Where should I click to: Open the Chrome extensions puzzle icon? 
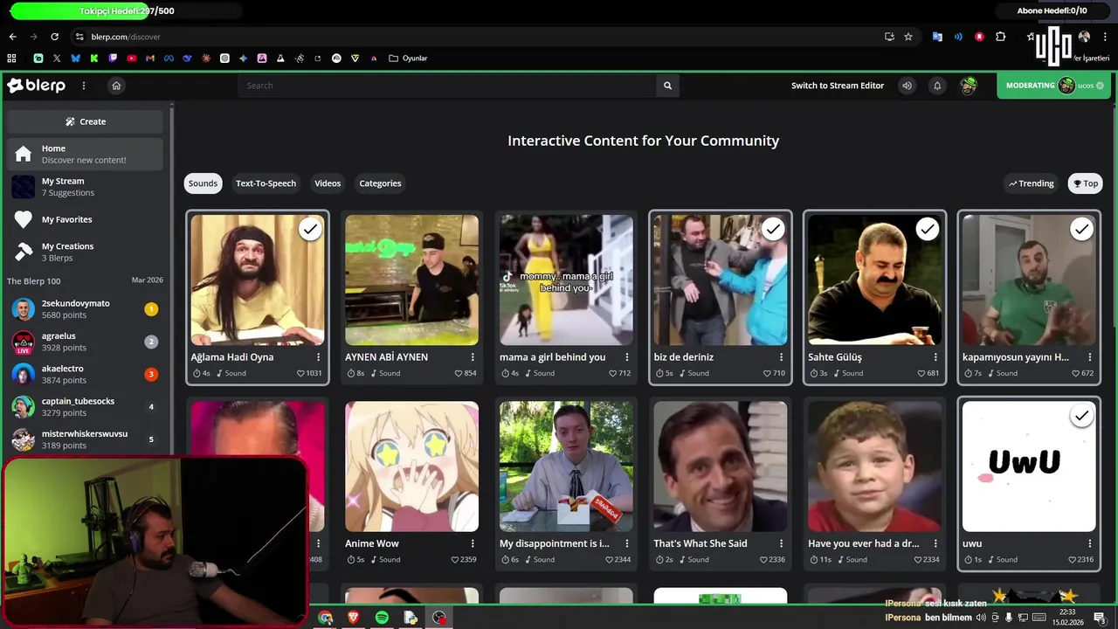1001,37
